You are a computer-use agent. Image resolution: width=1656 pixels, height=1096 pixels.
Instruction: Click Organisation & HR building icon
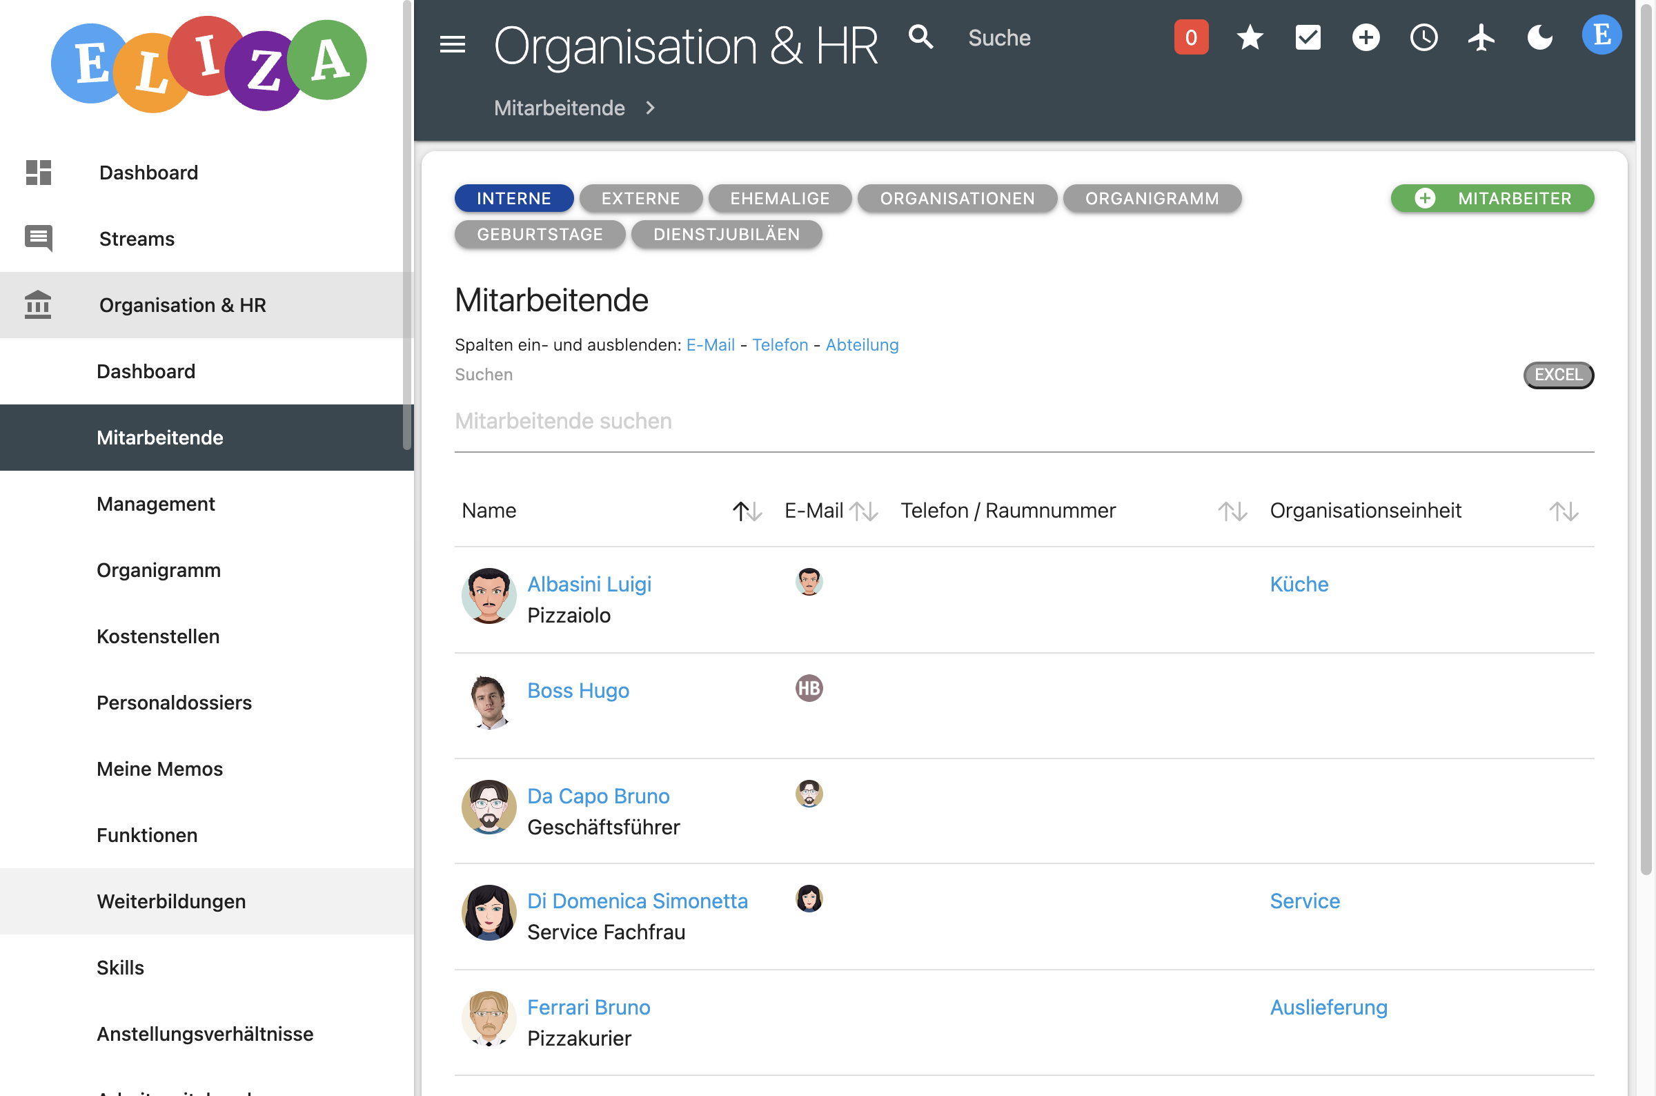tap(39, 305)
